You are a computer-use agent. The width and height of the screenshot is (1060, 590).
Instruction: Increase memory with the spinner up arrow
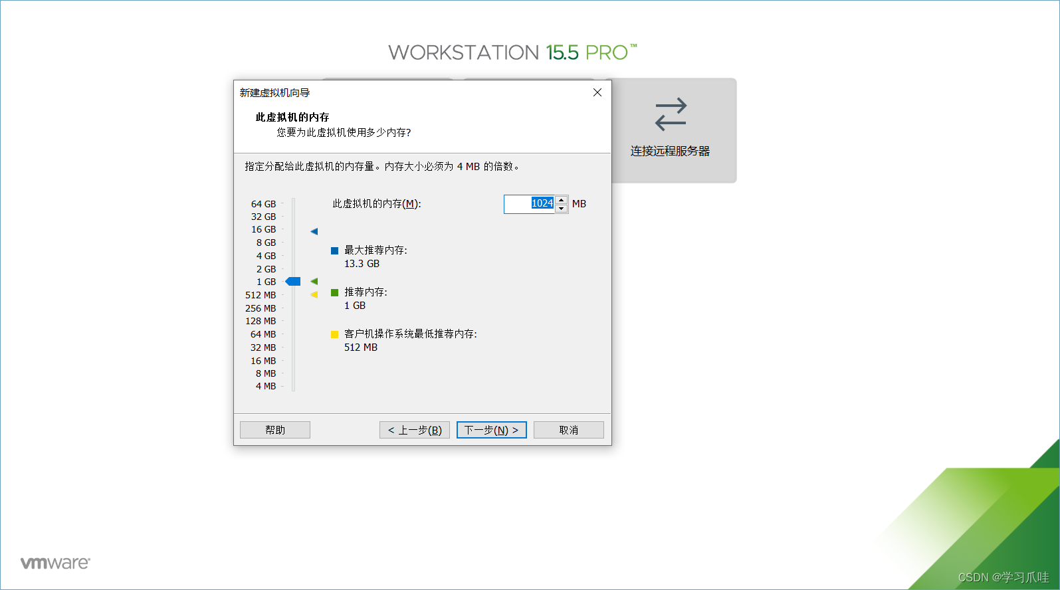[x=562, y=200]
